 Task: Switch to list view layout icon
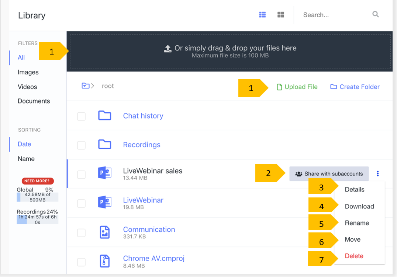262,15
